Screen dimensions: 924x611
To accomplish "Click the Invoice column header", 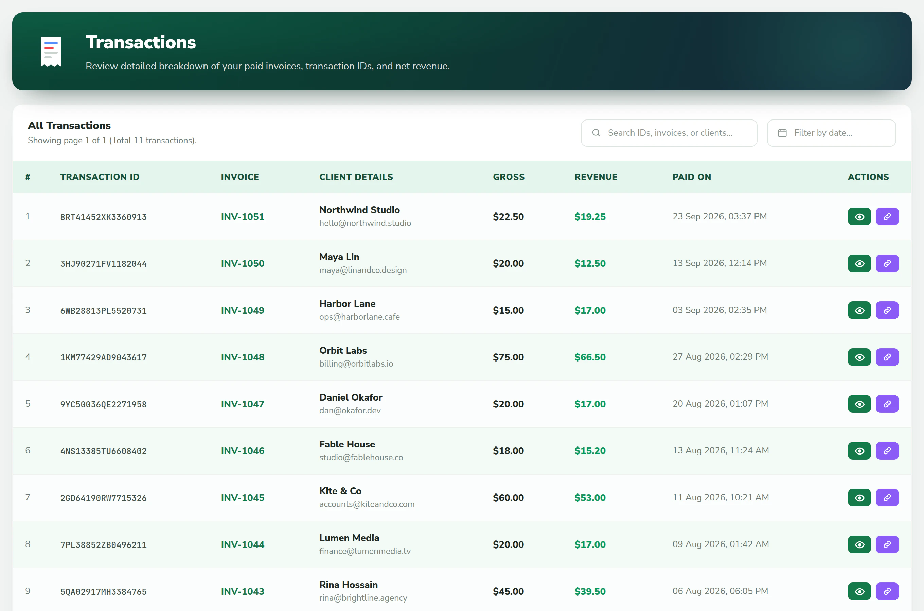I will [x=240, y=177].
